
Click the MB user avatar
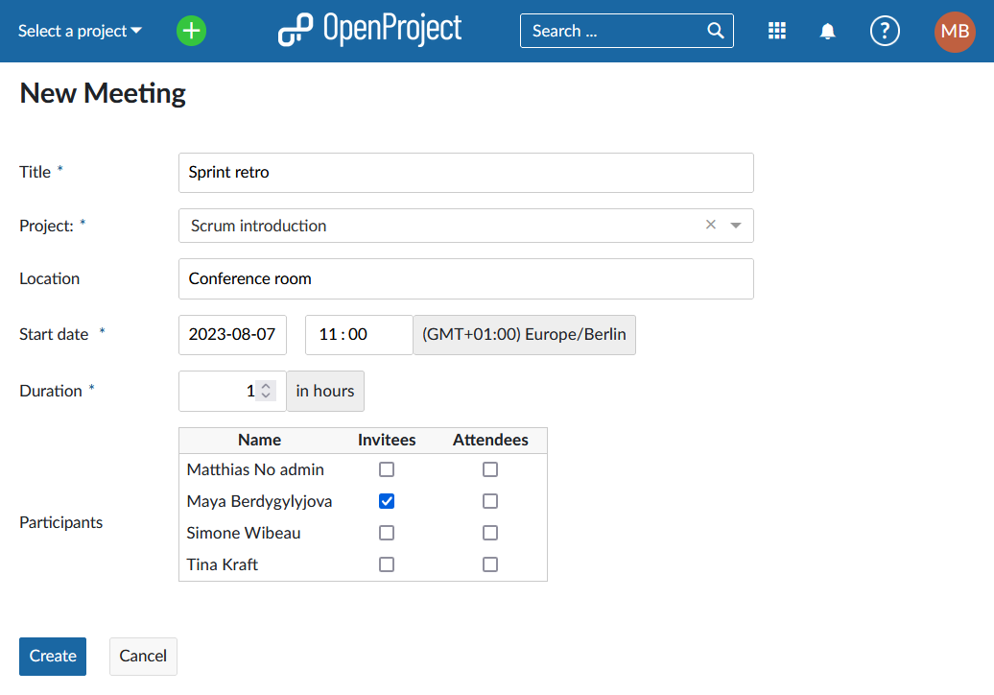coord(955,31)
